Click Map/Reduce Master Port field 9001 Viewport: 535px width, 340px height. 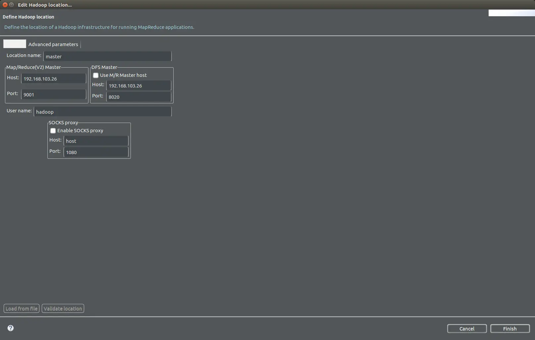tap(54, 94)
